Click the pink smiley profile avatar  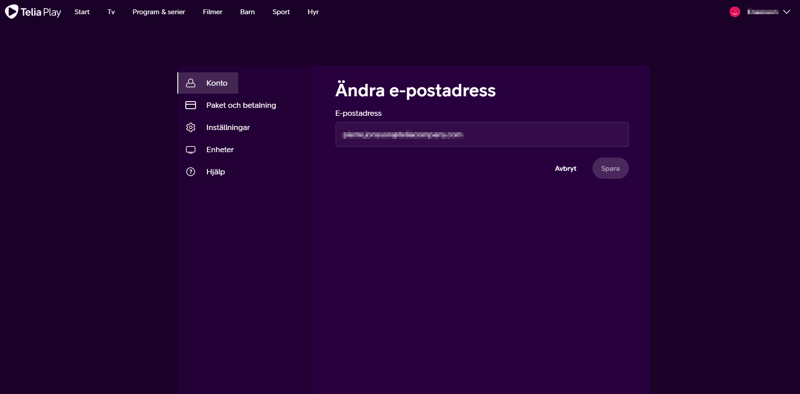click(x=735, y=12)
